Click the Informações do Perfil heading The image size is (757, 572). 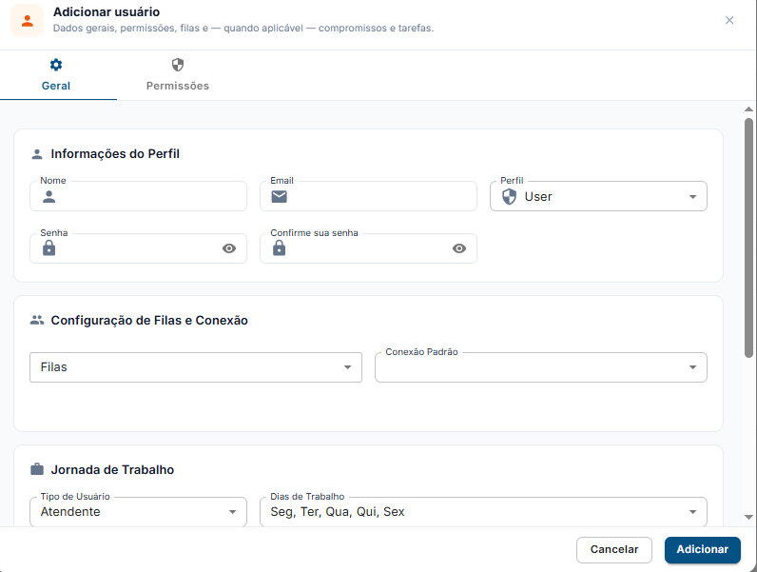coord(115,154)
